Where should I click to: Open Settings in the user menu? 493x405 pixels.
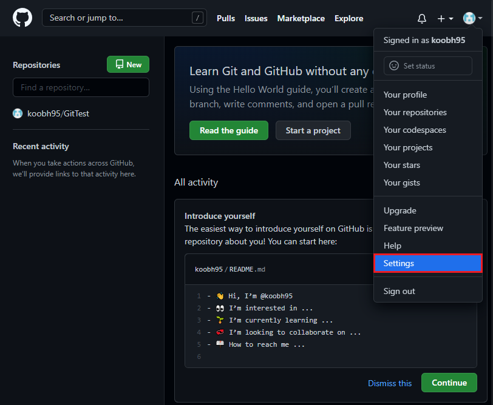[428, 263]
